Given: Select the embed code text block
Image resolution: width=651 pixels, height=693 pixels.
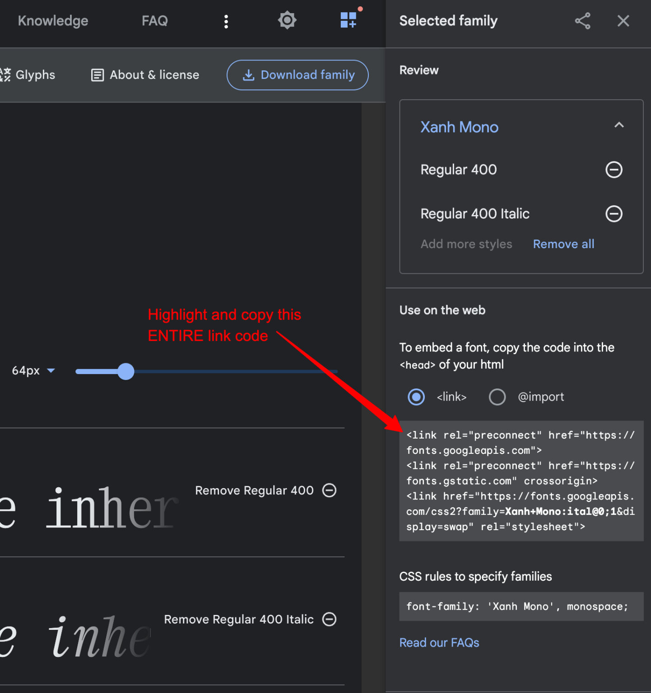Looking at the screenshot, I should click(x=521, y=480).
